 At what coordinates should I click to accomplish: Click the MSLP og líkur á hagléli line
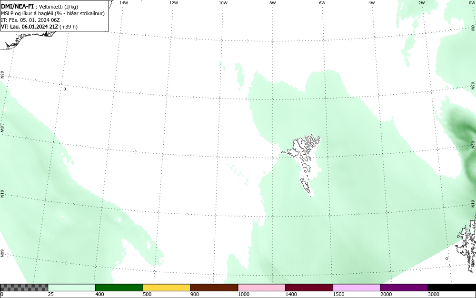point(53,13)
